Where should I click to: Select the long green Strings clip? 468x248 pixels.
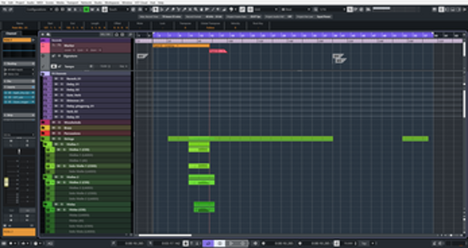tap(250, 139)
